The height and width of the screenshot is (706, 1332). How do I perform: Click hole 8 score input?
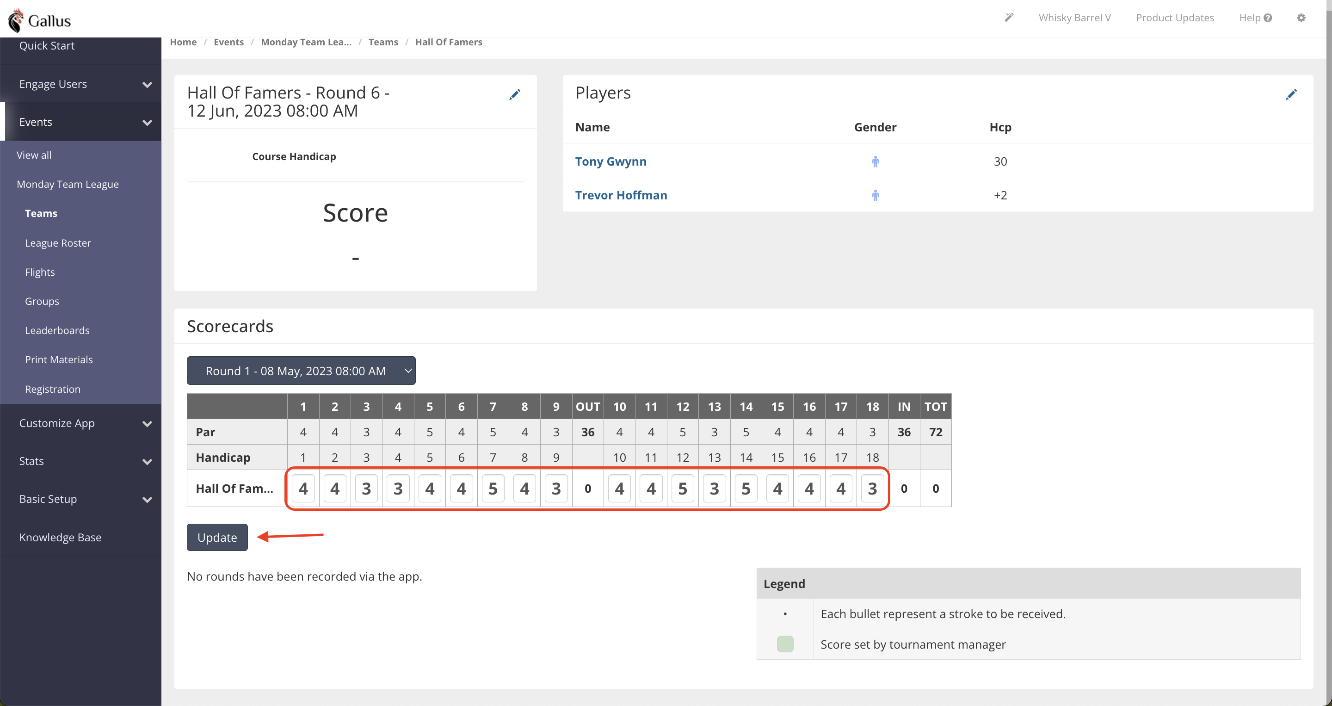coord(525,488)
